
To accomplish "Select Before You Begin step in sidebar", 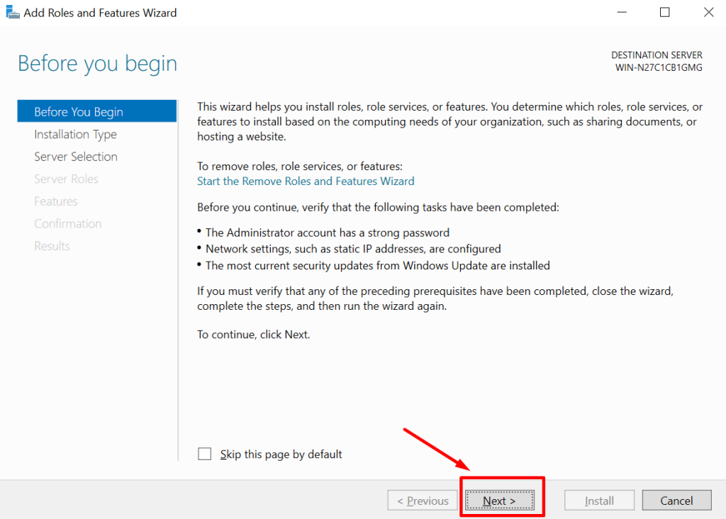I will click(79, 112).
